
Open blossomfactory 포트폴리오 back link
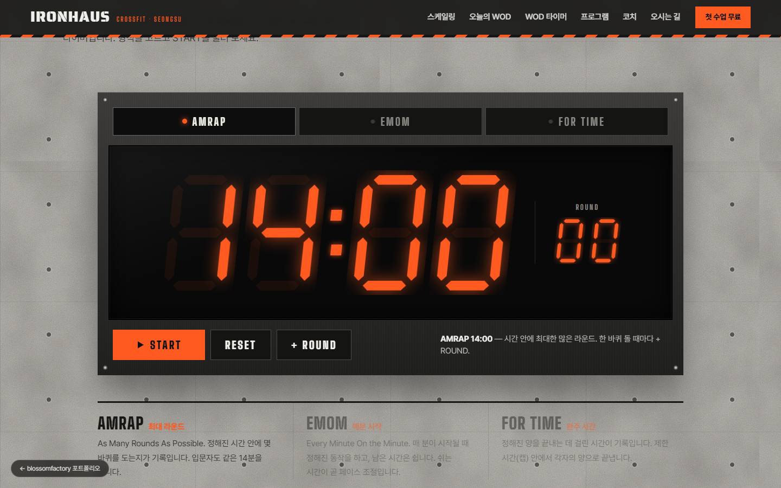tap(60, 468)
